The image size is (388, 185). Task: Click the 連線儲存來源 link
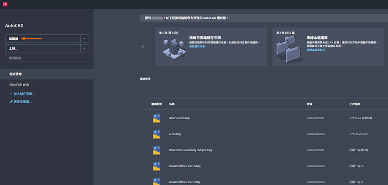[197, 46]
